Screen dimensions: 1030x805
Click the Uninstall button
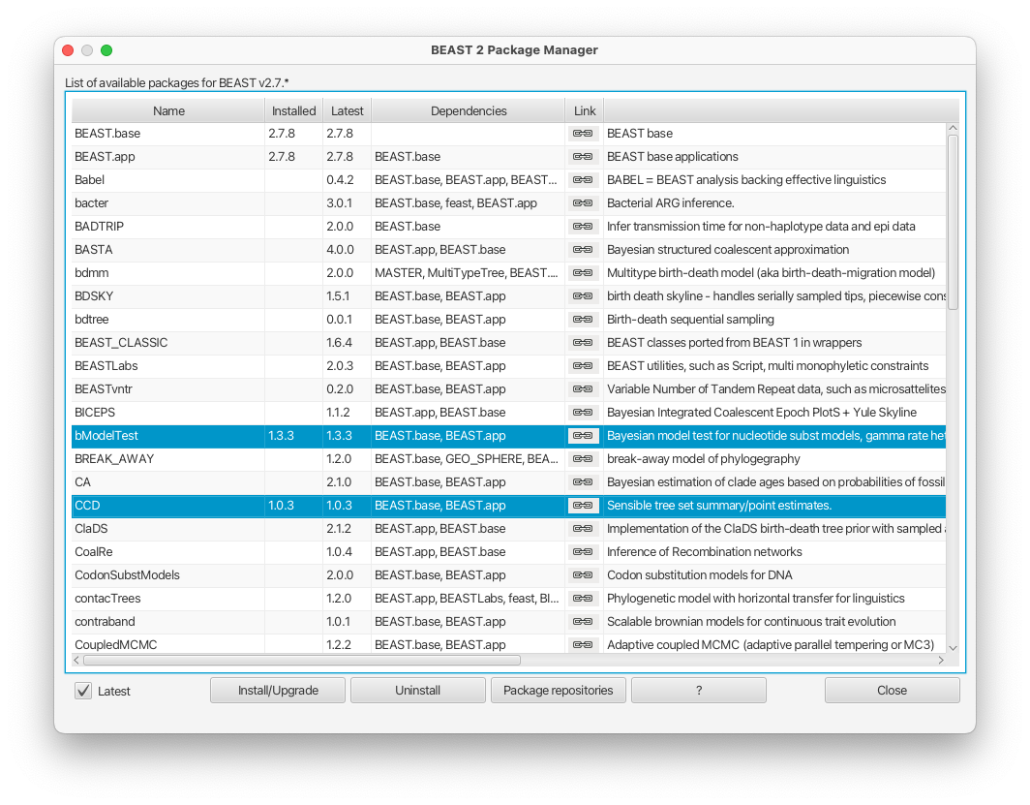click(418, 691)
